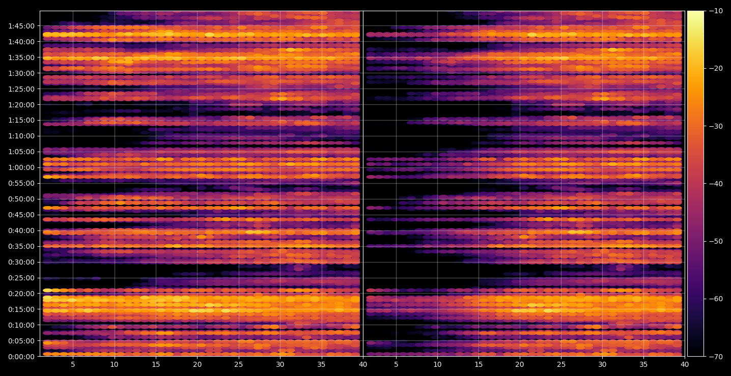Select the 1:00:00 y-axis time label
This screenshot has width=731, height=376.
coord(21,167)
